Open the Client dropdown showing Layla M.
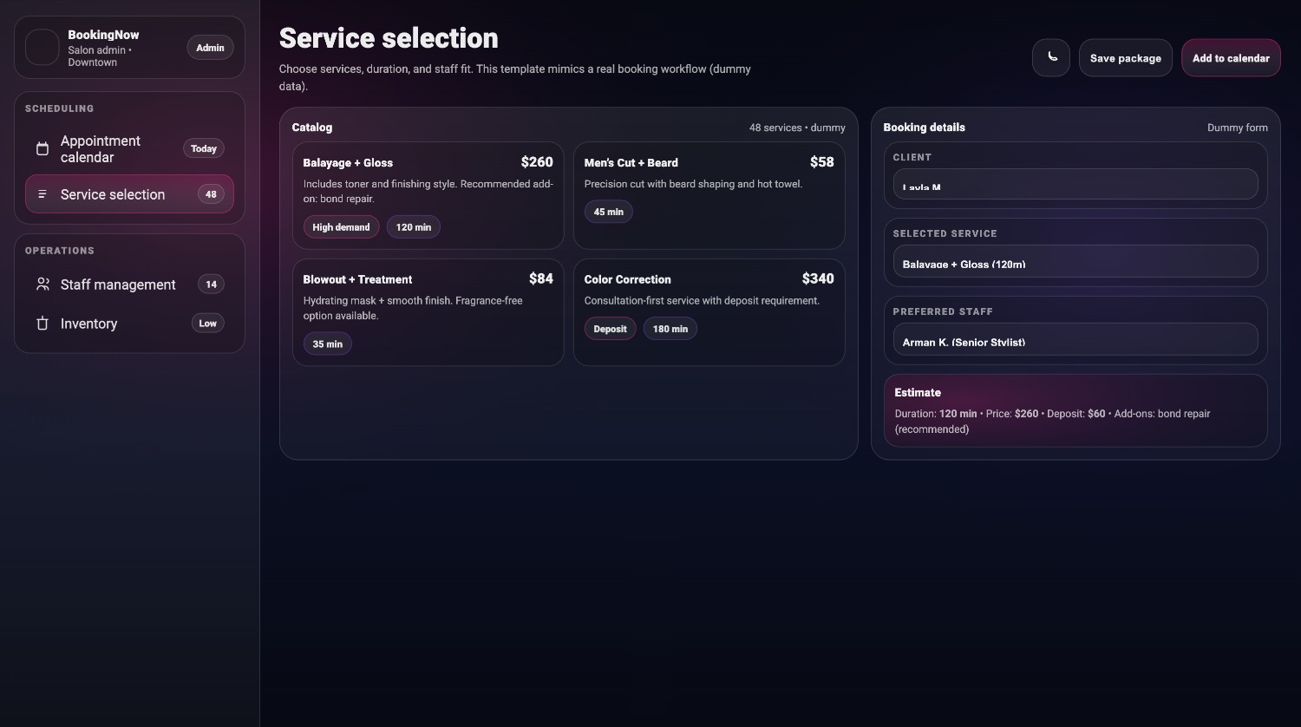1301x727 pixels. 1075,183
